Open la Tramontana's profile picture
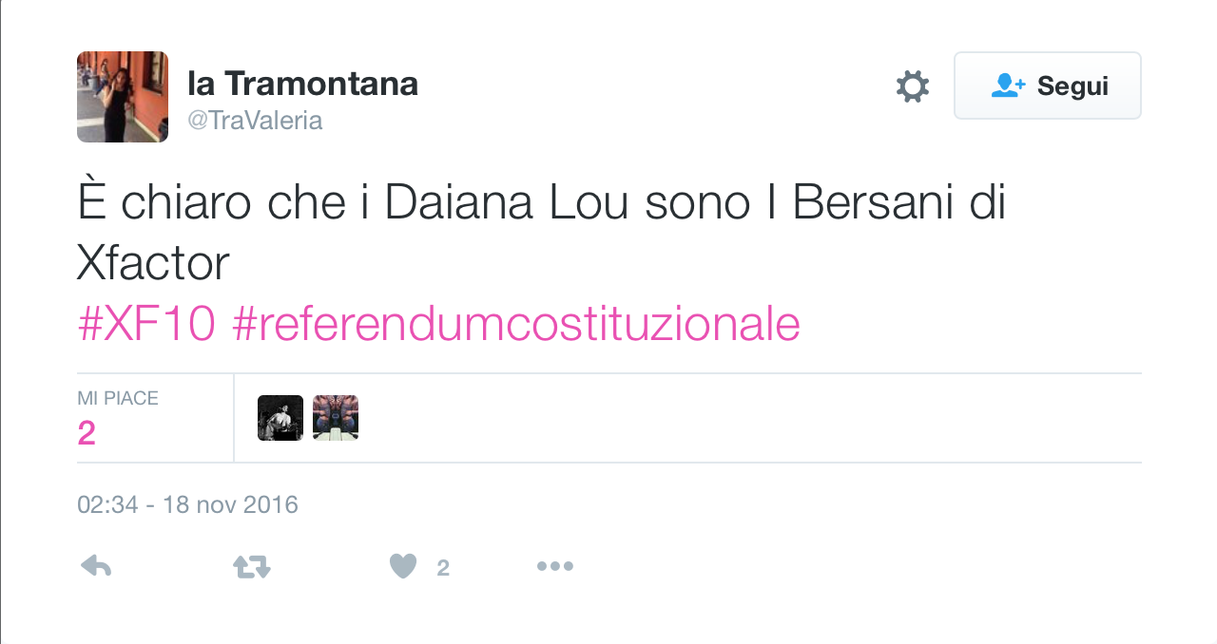Viewport: 1217px width, 644px height. 123,97
